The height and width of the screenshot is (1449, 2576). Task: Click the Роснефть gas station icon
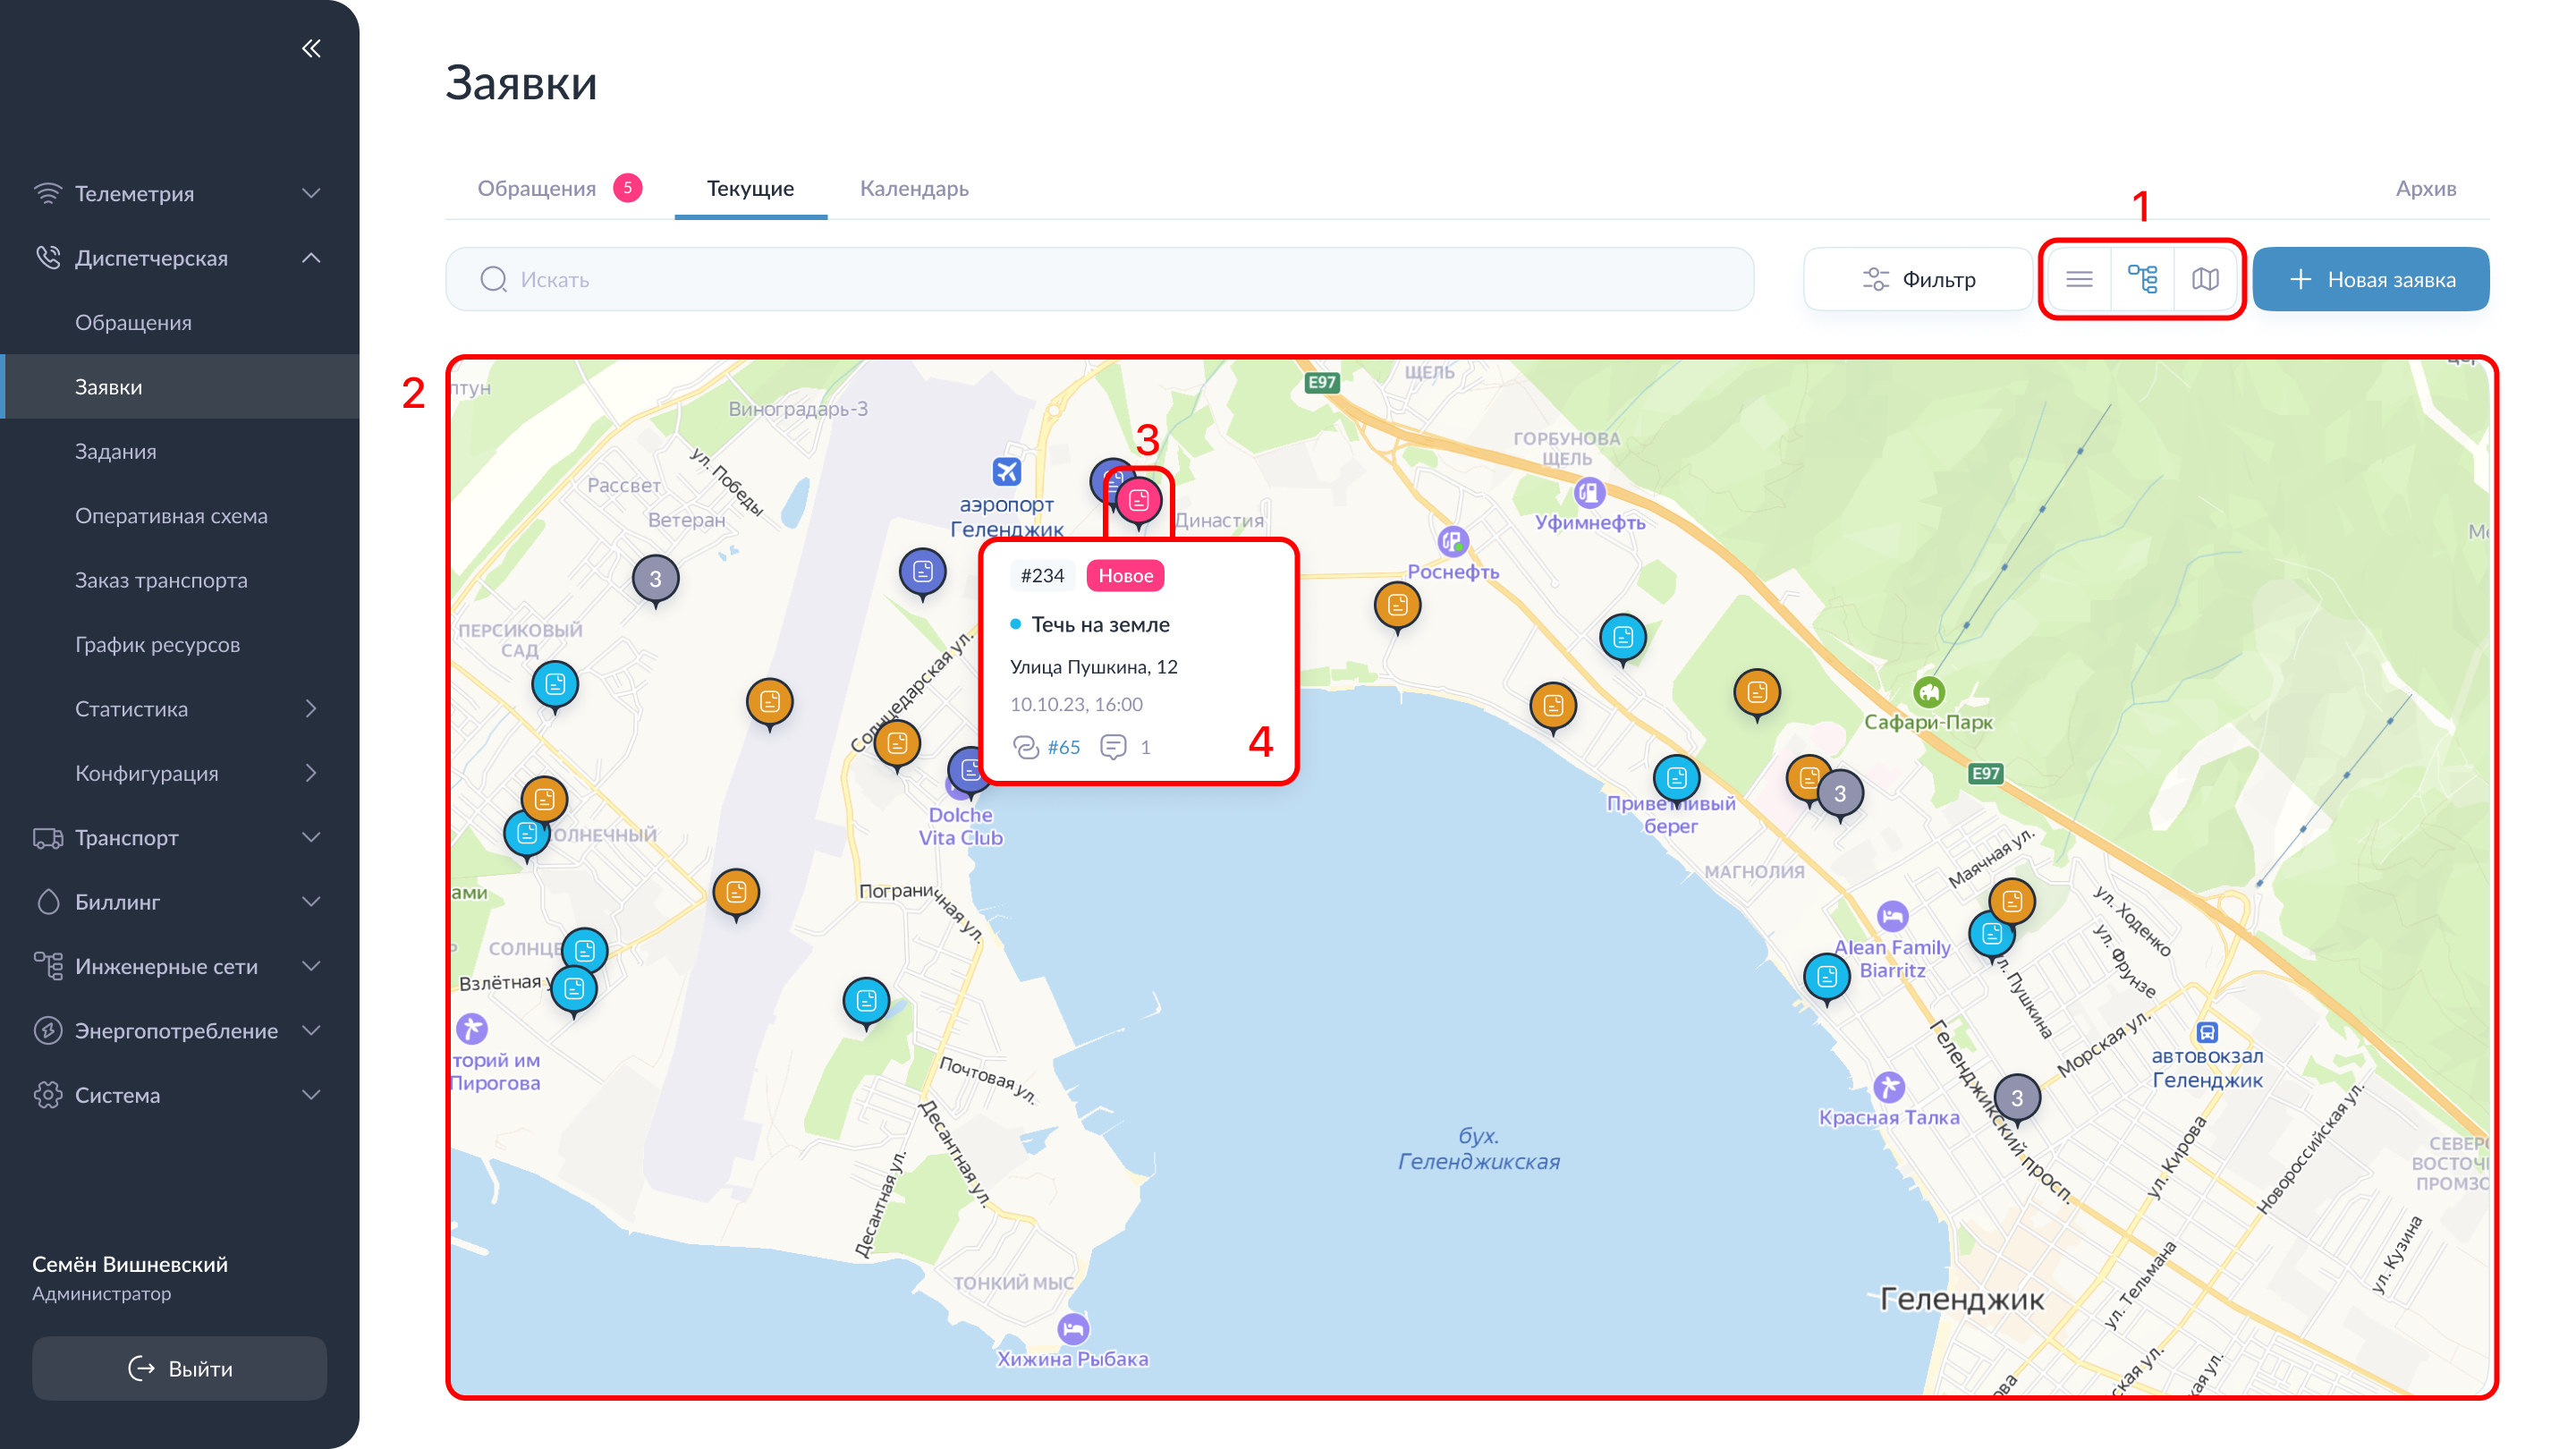[1452, 542]
